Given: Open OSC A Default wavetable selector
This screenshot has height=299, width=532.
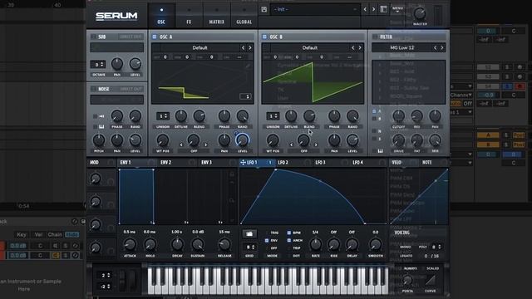Looking at the screenshot, I should pyautogui.click(x=199, y=48).
